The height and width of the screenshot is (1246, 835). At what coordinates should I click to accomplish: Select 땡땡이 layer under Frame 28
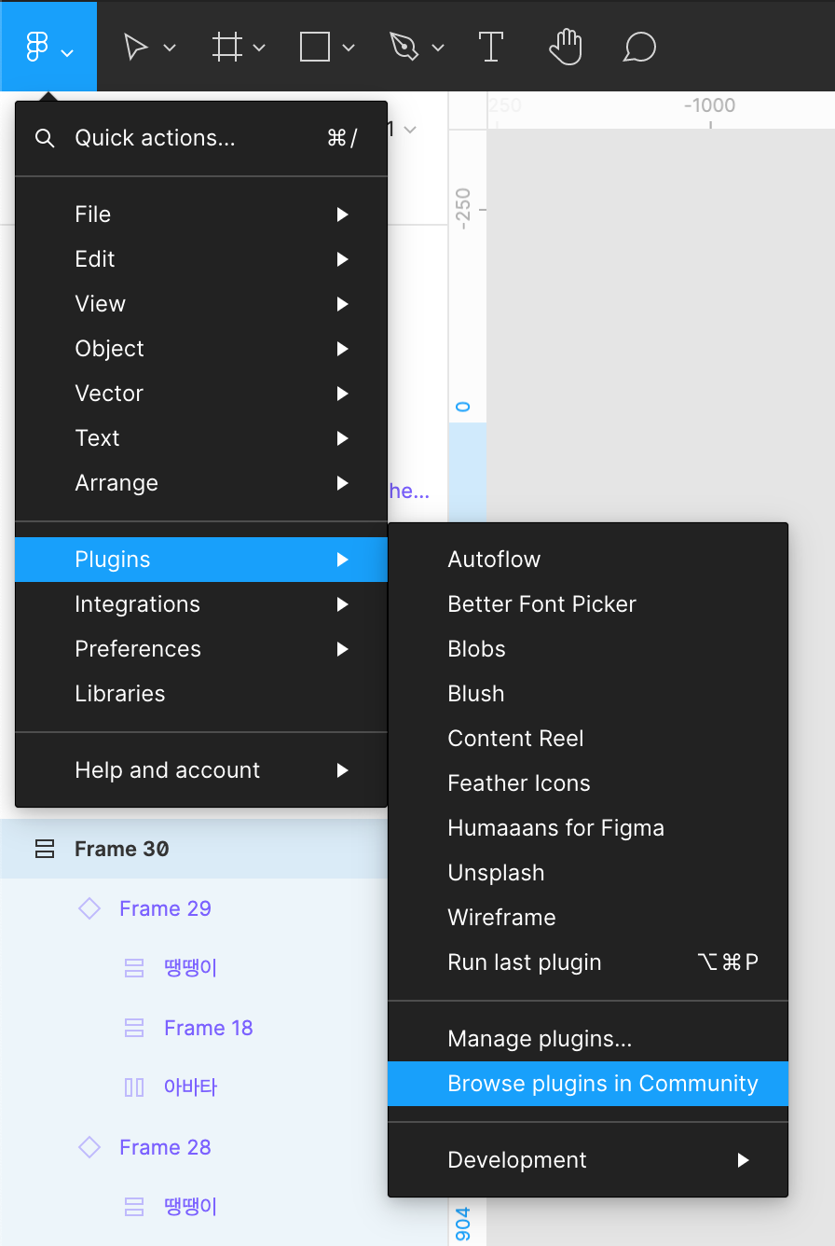194,1207
